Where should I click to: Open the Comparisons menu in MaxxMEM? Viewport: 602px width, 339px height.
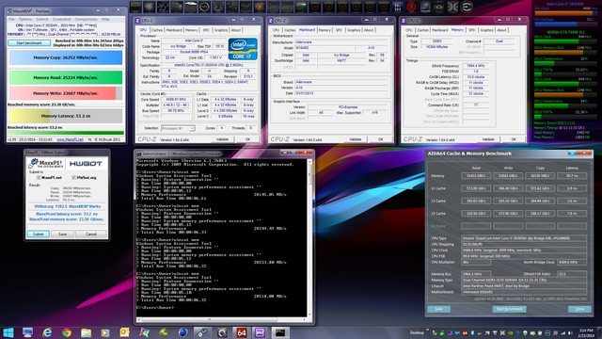(x=86, y=19)
